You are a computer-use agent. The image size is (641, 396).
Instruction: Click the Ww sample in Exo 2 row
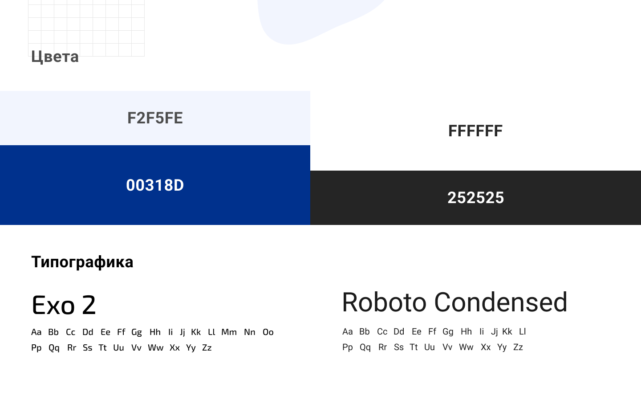[x=156, y=347]
